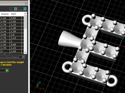Click the DWT column header
Screen dimensions: 125x93
[16, 14]
